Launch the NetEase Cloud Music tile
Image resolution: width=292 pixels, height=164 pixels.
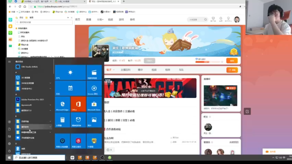[x=78, y=141]
